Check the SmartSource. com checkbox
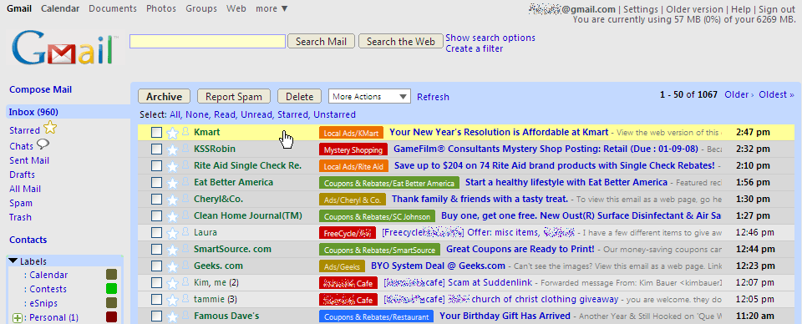 [156, 250]
